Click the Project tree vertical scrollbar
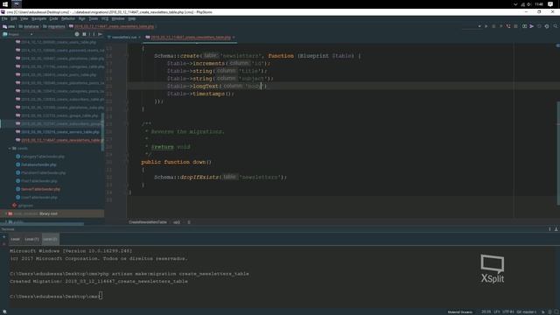This screenshot has height=315, width=560. [x=103, y=132]
